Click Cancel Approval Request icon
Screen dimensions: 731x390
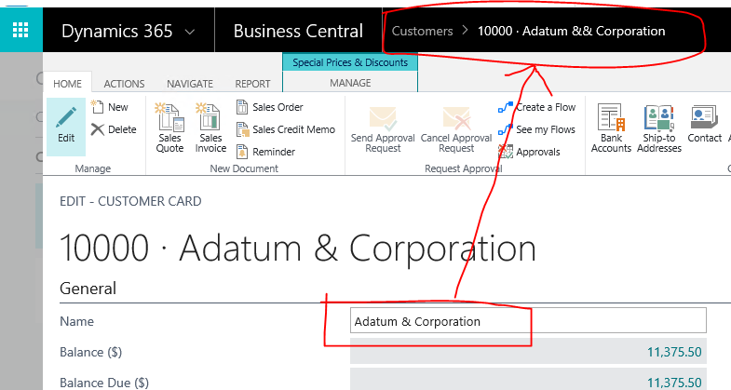[x=456, y=119]
